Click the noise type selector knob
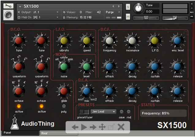Image resolution: width=195 pixels, height=137 pixels. pos(64,67)
